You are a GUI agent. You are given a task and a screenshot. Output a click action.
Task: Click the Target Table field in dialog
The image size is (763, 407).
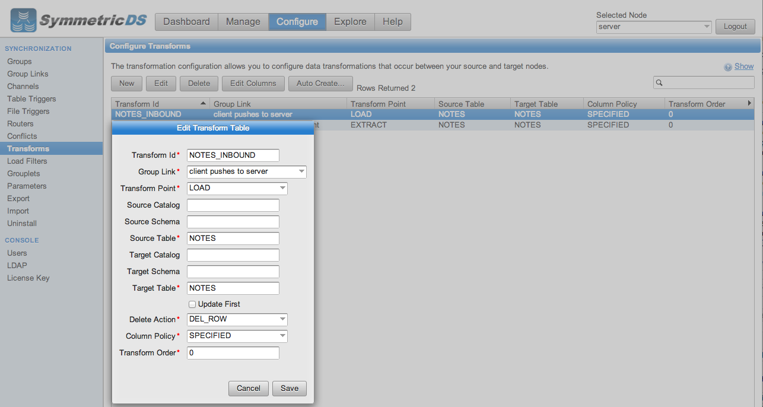(233, 288)
